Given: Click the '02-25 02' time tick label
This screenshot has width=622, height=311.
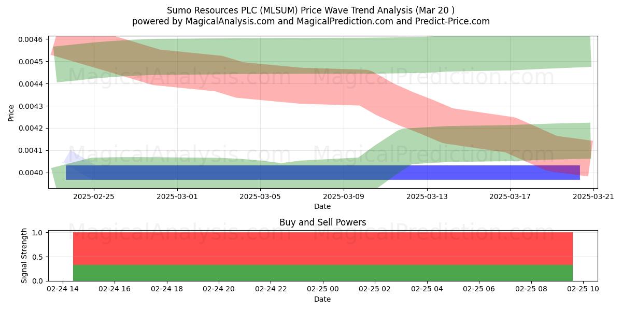Looking at the screenshot, I should (x=375, y=289).
